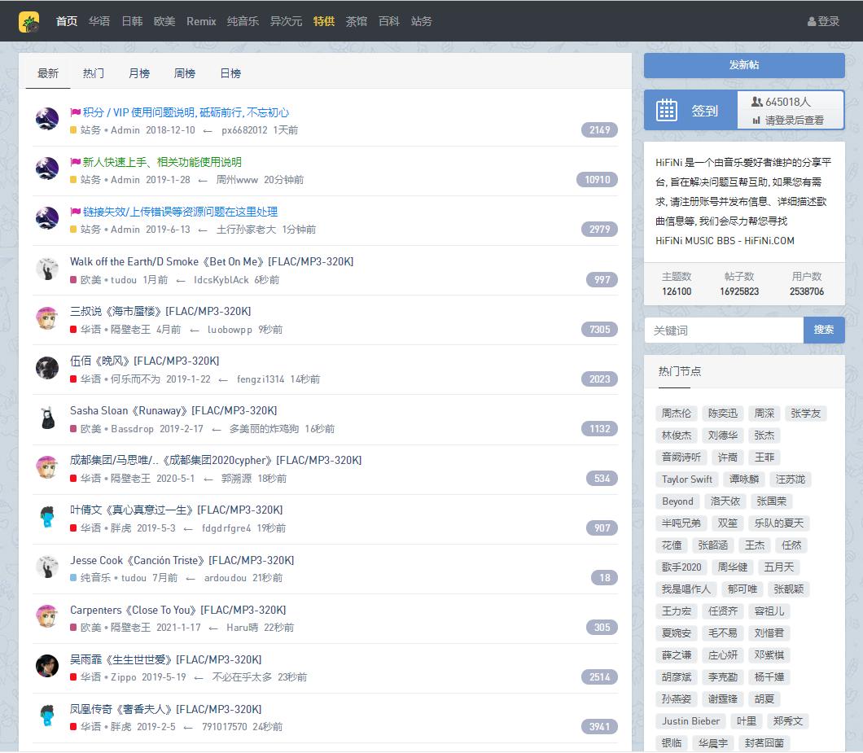
Task: Click the 搜索 search button
Action: point(824,330)
